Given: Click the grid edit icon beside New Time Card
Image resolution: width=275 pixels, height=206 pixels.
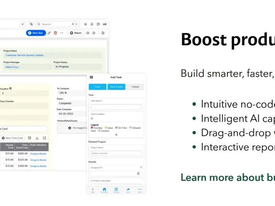Looking at the screenshot, I should (30, 138).
